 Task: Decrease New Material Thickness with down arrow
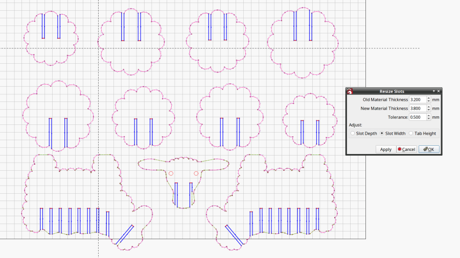coord(429,110)
